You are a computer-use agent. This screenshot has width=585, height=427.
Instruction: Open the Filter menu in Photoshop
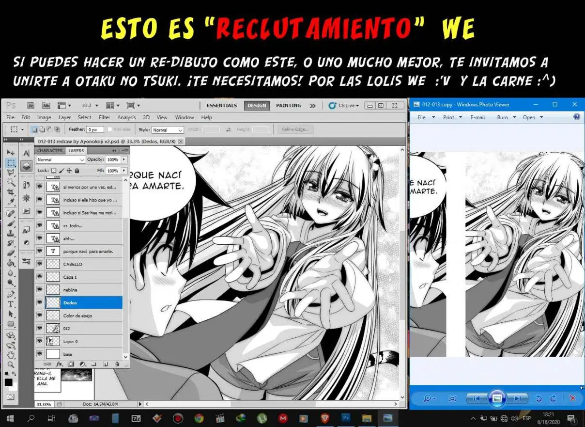(104, 117)
